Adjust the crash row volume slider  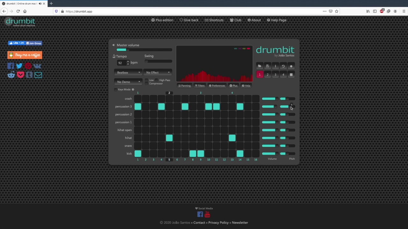tap(270, 99)
